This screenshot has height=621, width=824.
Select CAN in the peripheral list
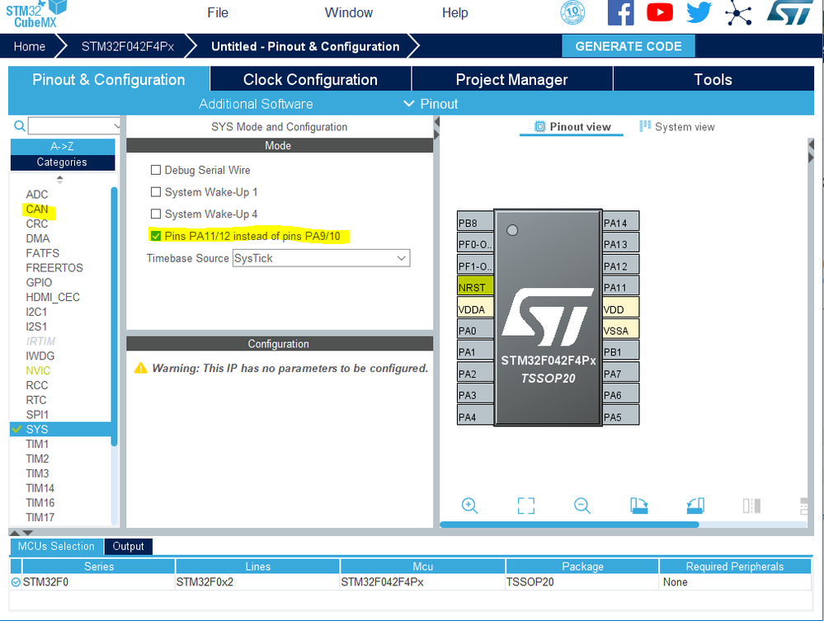(x=37, y=209)
